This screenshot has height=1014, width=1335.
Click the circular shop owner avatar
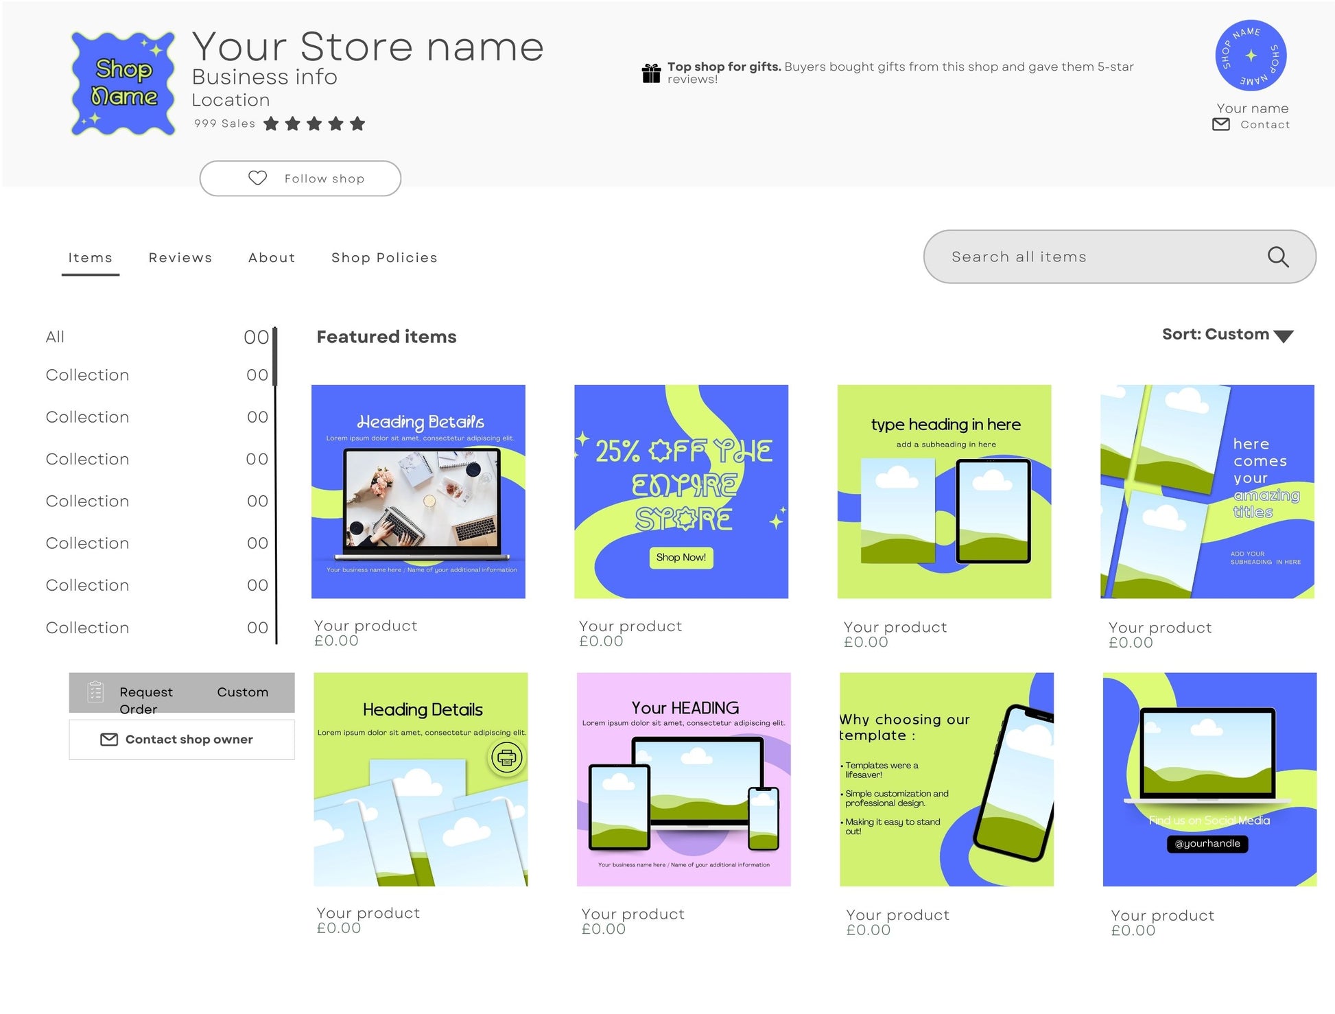coord(1250,56)
